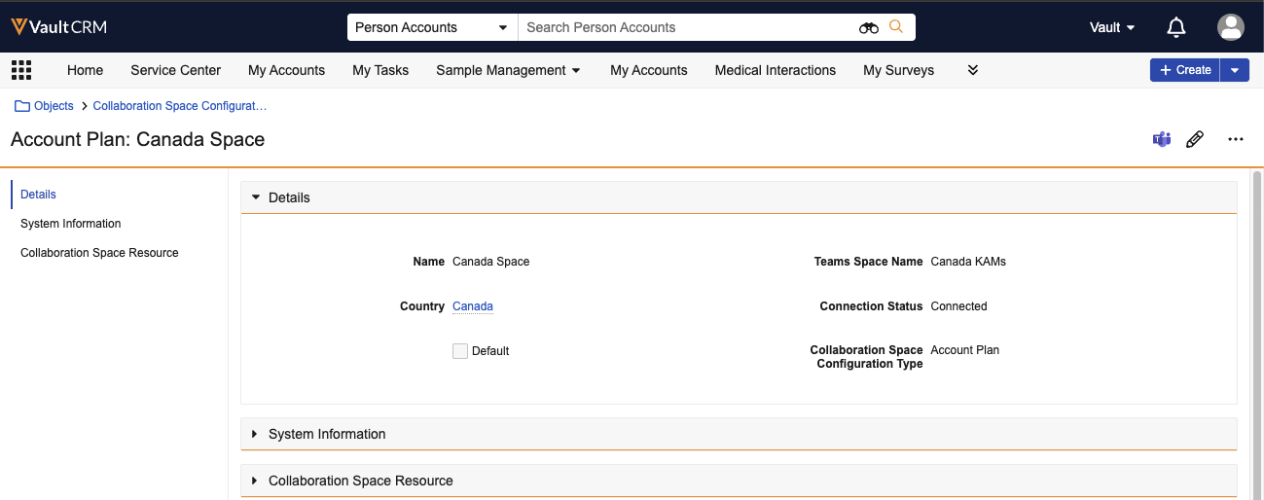Open the user profile avatar
The height and width of the screenshot is (500, 1264).
pyautogui.click(x=1230, y=27)
